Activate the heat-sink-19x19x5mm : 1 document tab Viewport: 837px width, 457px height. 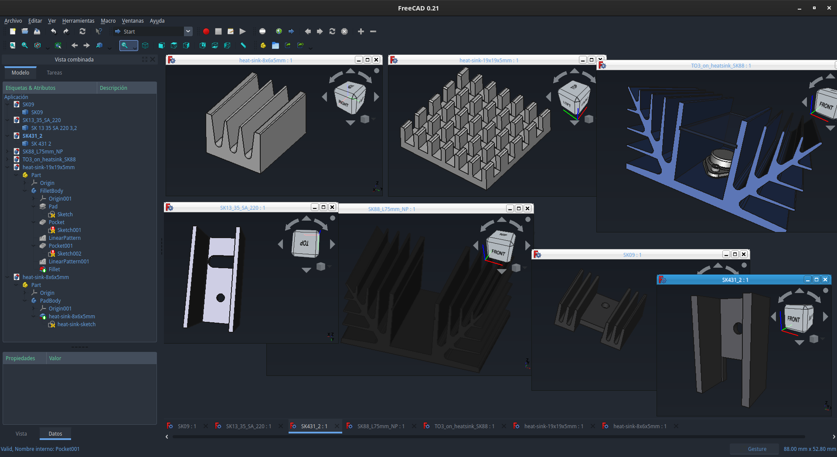[x=554, y=426]
